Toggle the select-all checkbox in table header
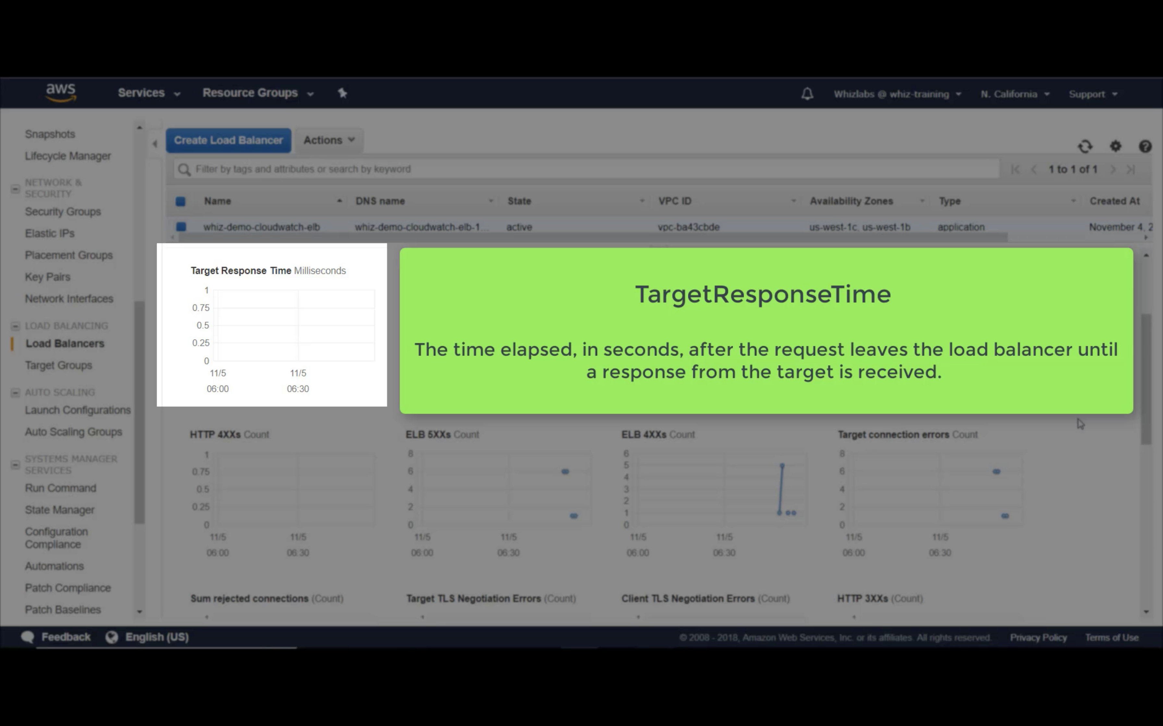The height and width of the screenshot is (726, 1163). [x=181, y=201]
